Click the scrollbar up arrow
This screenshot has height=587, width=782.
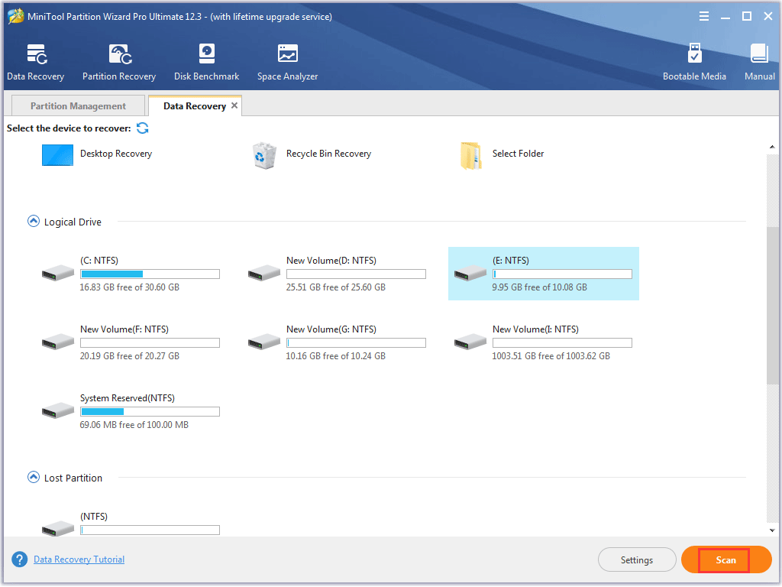[772, 147]
